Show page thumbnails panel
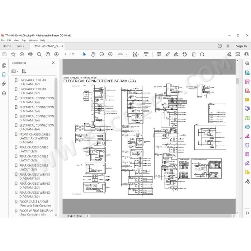The height and width of the screenshot is (251, 251). coord(4,66)
